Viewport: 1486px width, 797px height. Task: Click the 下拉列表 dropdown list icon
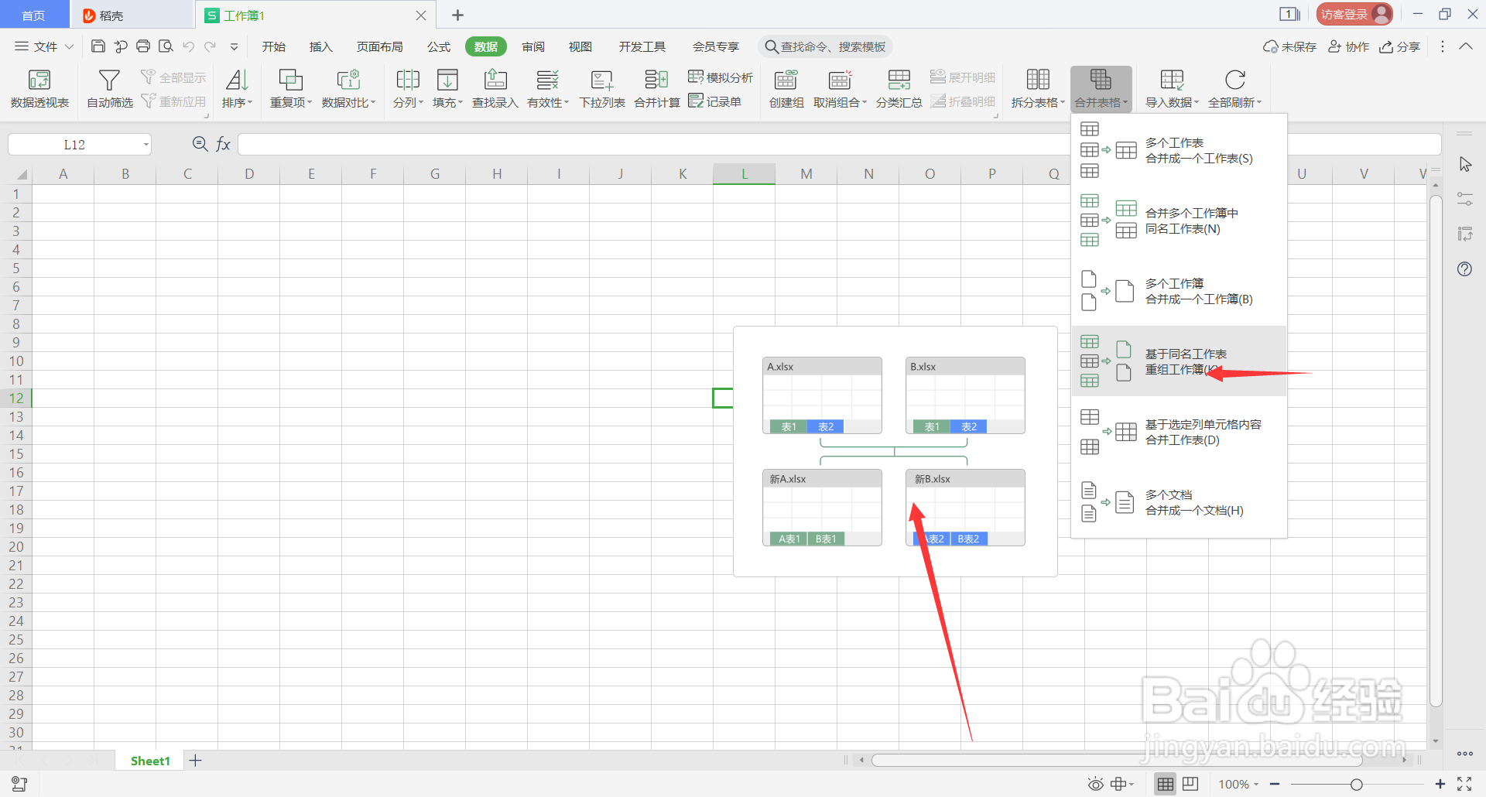601,80
